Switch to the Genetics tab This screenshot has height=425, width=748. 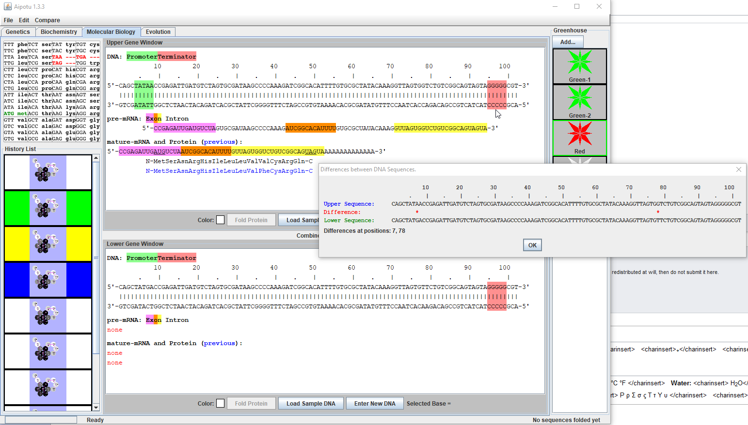18,32
